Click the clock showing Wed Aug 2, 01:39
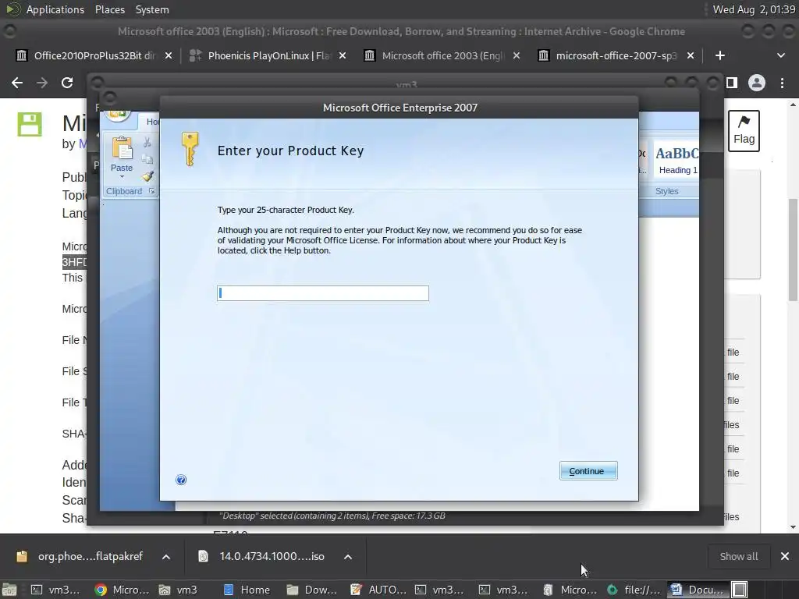This screenshot has height=599, width=799. click(754, 9)
